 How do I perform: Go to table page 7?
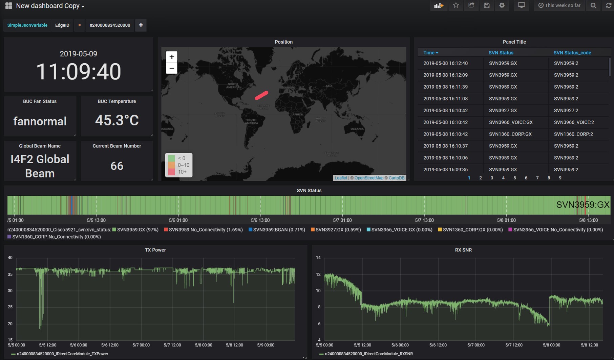537,178
